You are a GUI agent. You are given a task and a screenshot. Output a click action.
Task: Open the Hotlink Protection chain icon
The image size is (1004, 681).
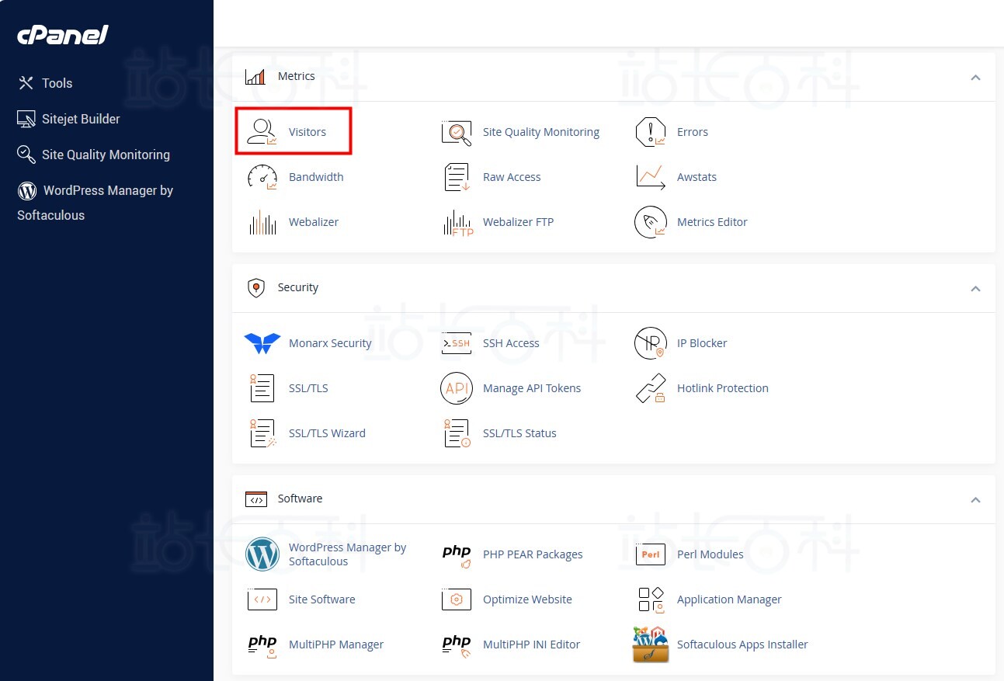coord(651,388)
